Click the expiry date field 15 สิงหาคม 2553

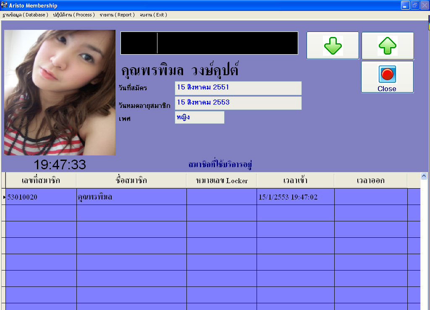(238, 103)
